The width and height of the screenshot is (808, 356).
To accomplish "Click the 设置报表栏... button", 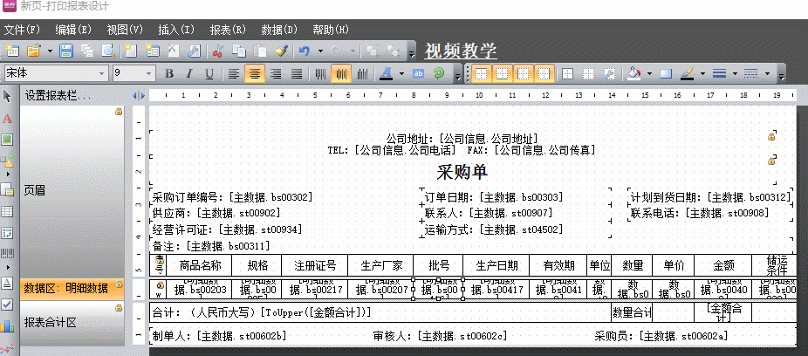I will (x=58, y=95).
